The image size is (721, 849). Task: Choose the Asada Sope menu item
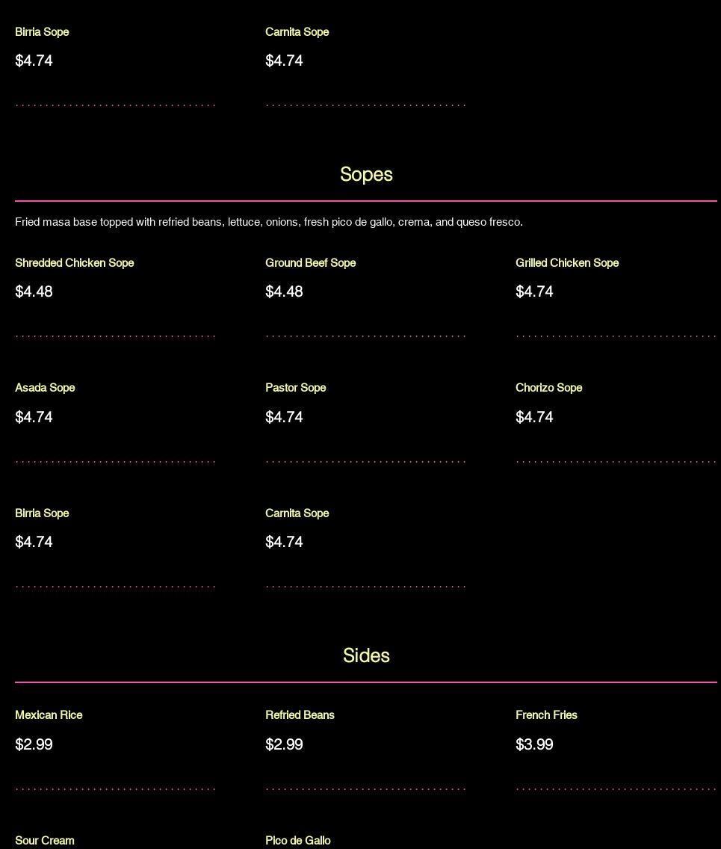[45, 388]
